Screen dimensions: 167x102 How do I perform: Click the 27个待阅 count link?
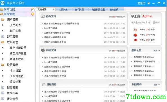coord(150,35)
